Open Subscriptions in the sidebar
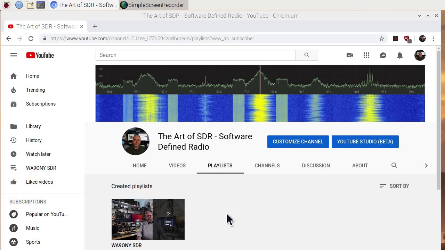The image size is (445, 250). tap(42, 104)
